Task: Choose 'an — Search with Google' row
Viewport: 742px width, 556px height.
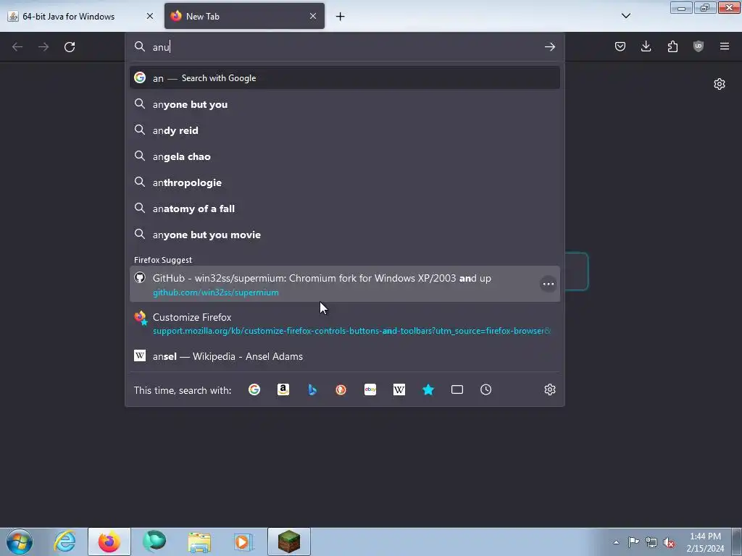Action: click(x=344, y=78)
